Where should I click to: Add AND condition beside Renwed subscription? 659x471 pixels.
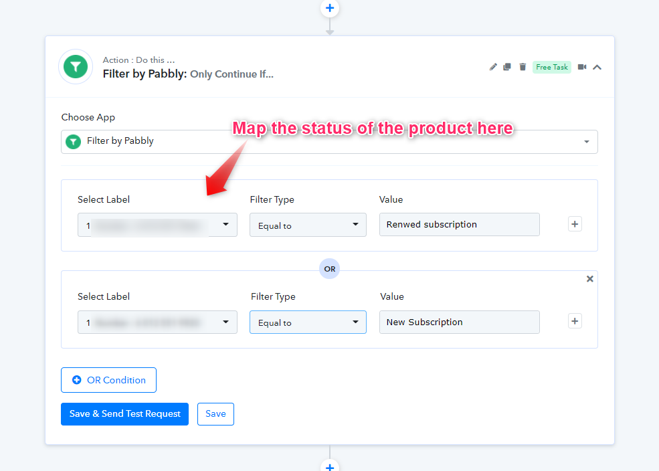pos(575,224)
